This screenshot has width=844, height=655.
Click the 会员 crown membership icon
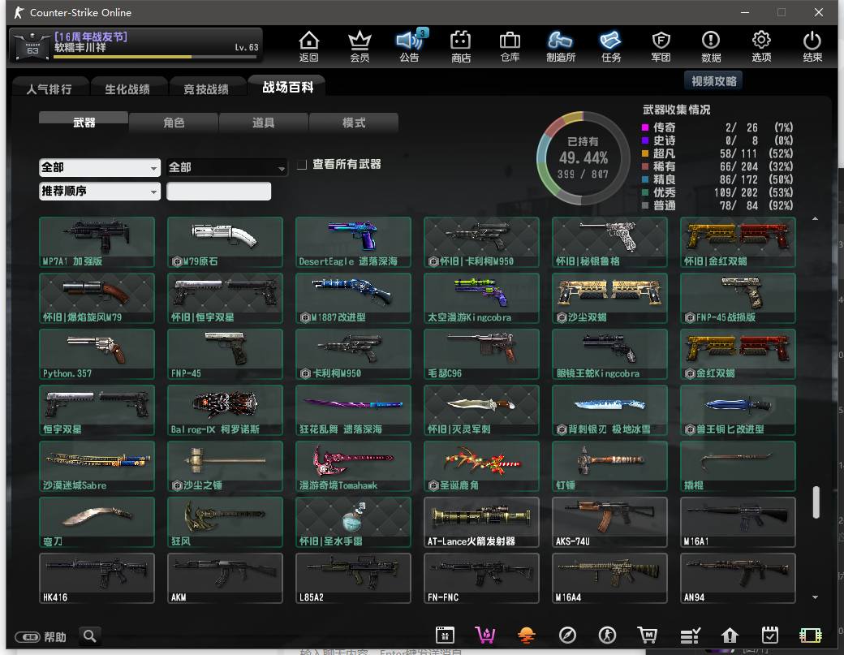tap(360, 45)
